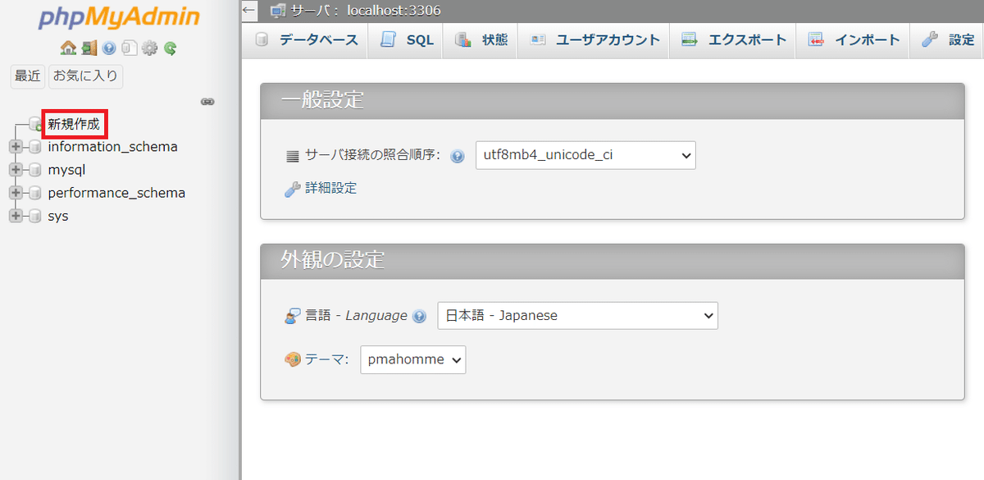Open help icon beside 言語 - Language

(x=420, y=316)
